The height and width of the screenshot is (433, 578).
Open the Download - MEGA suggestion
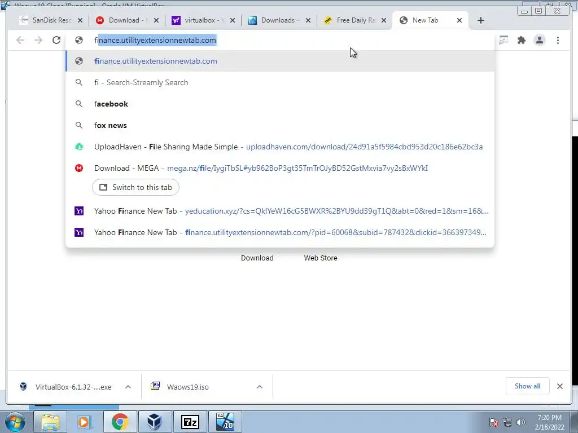(x=280, y=168)
